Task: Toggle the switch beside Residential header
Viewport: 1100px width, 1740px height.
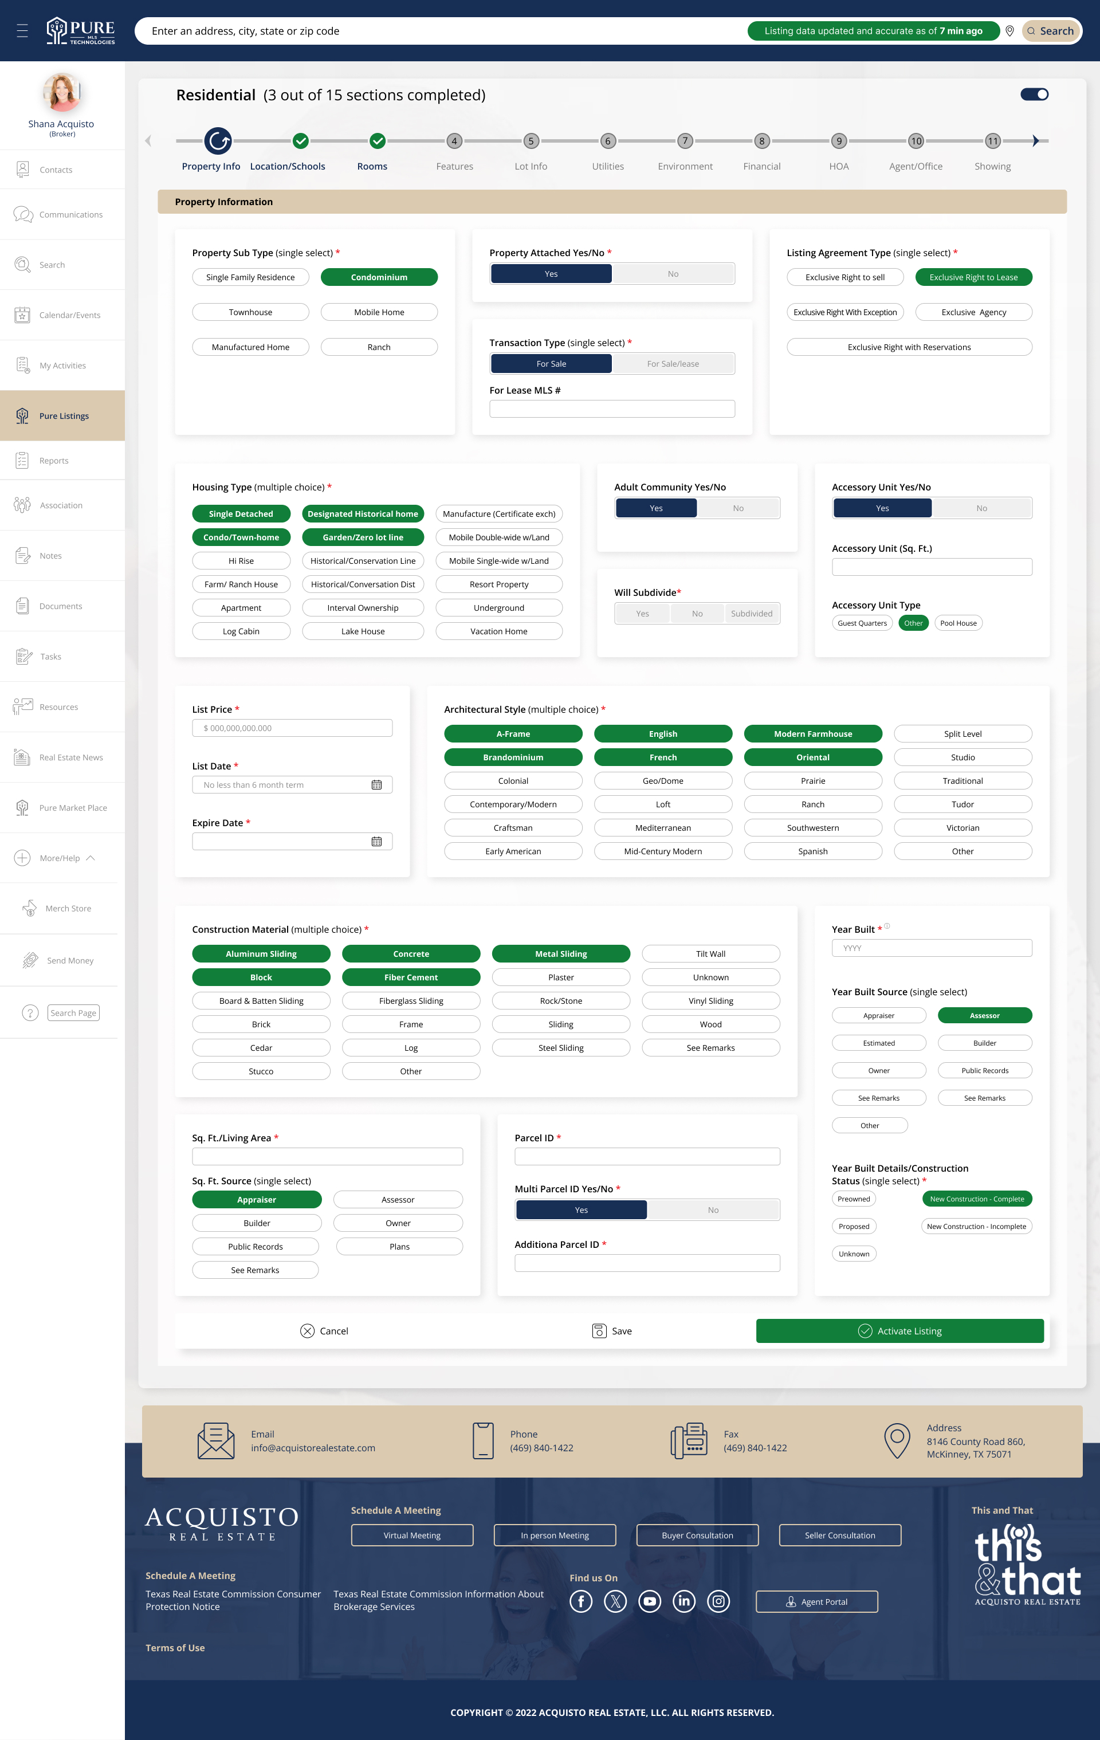Action: point(1034,95)
